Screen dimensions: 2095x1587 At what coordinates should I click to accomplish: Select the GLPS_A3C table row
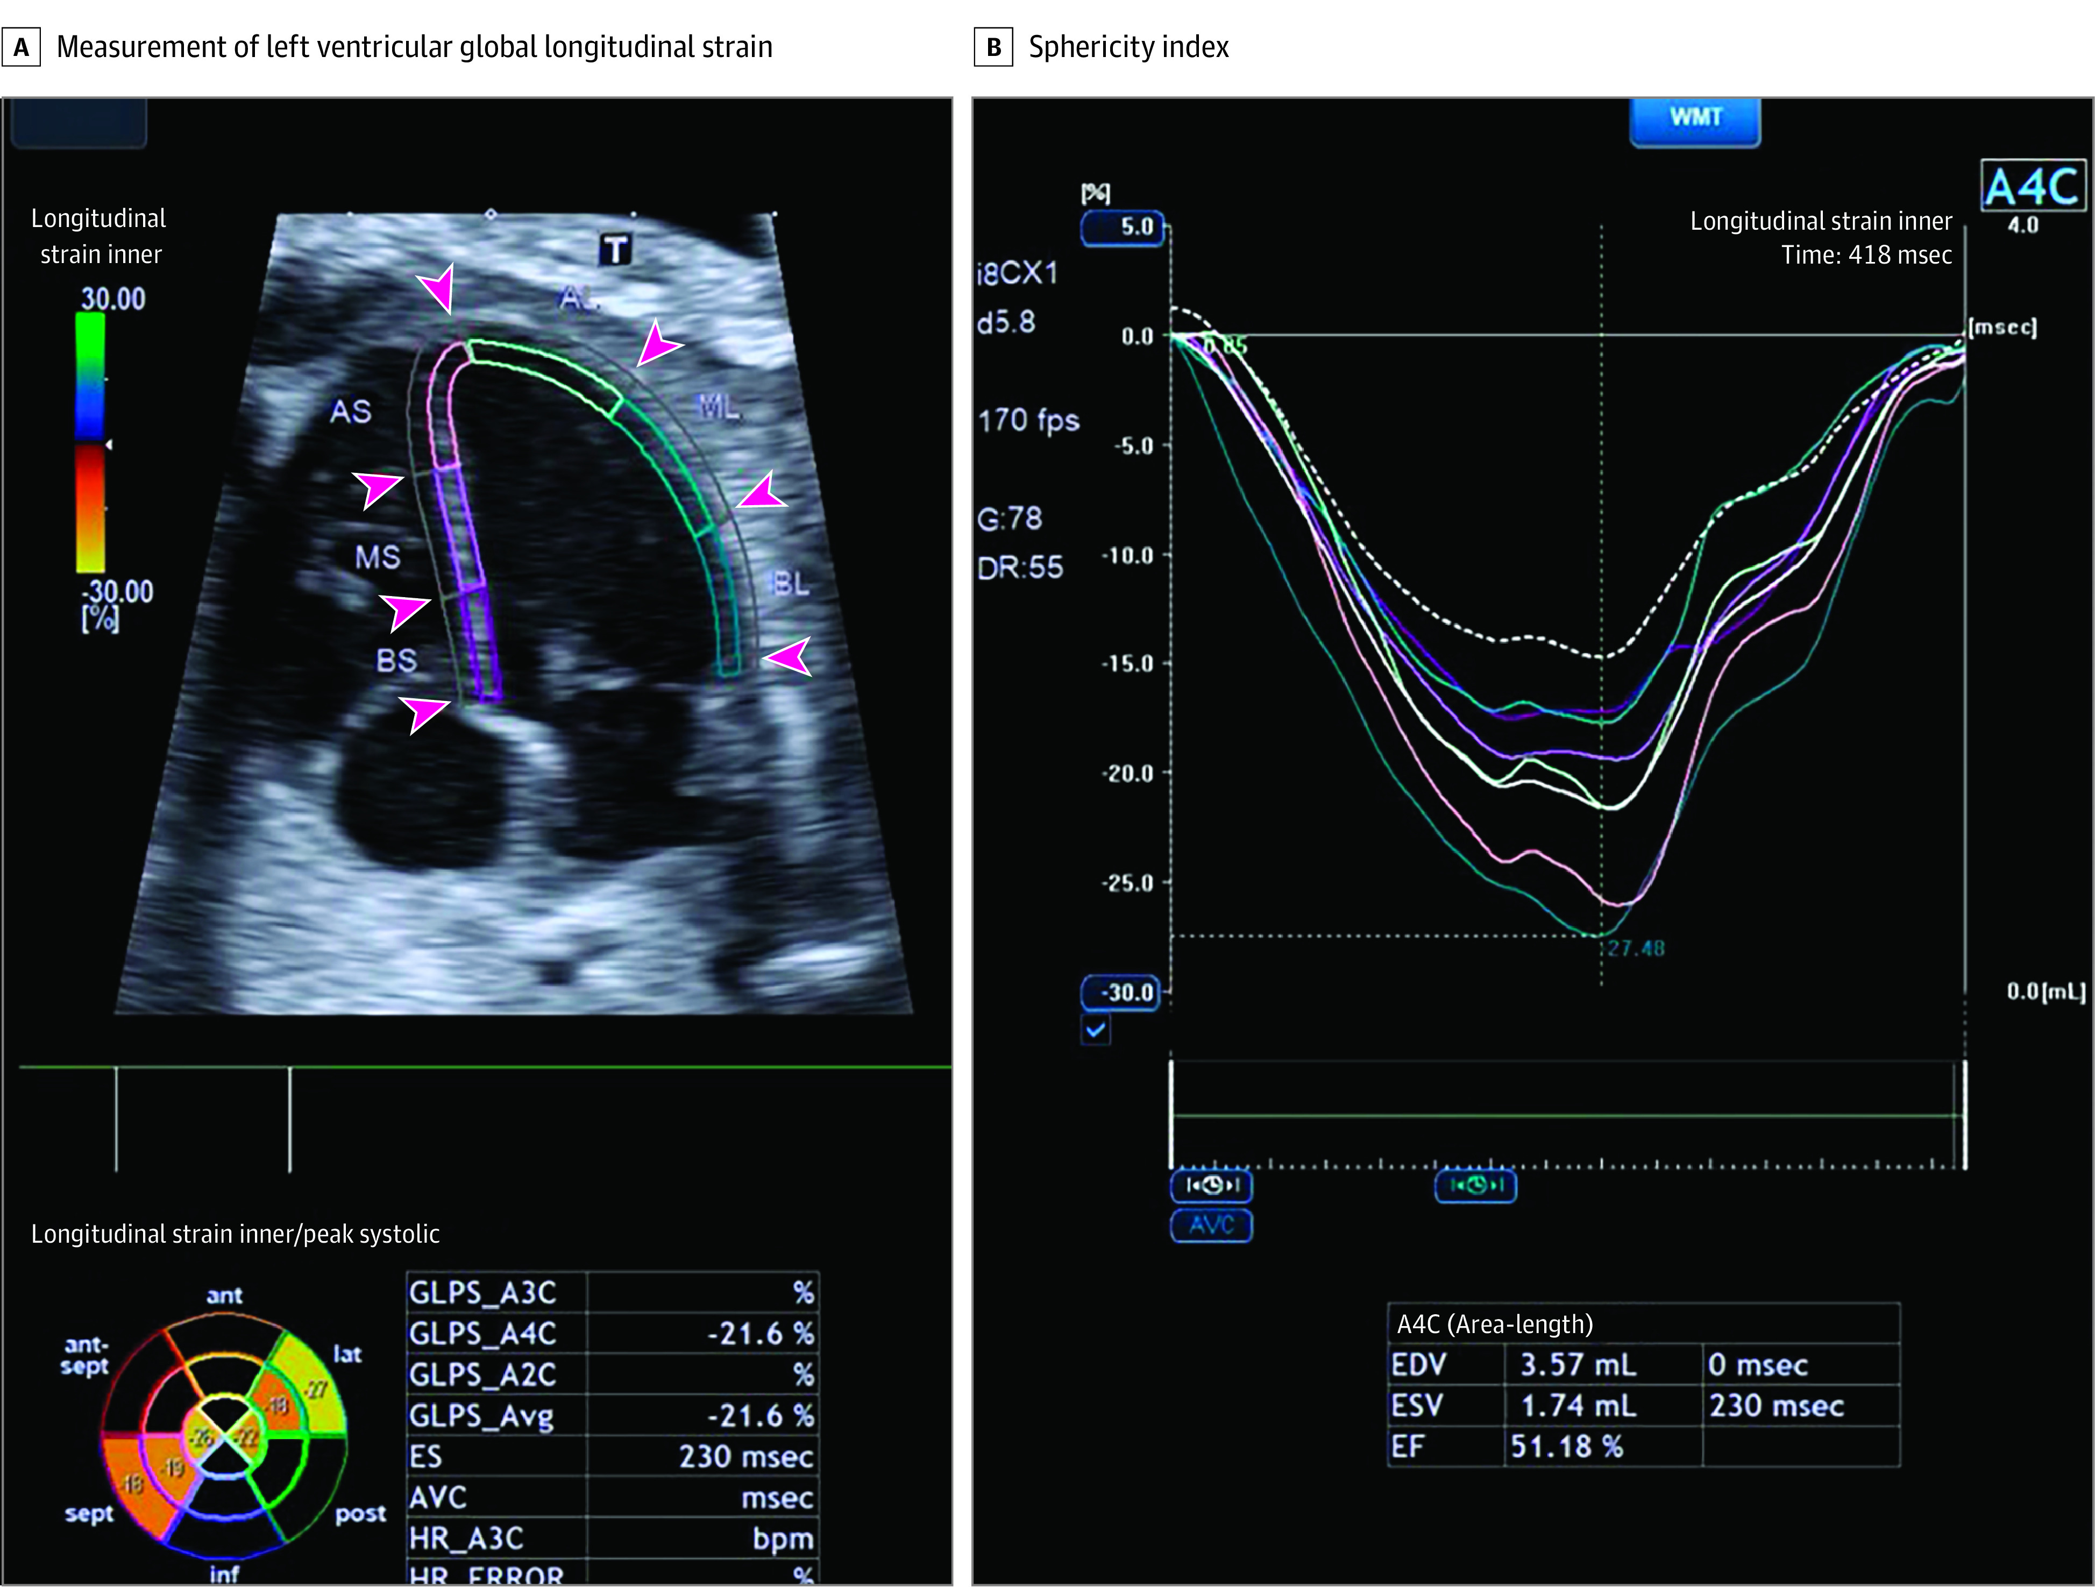pyautogui.click(x=613, y=1292)
